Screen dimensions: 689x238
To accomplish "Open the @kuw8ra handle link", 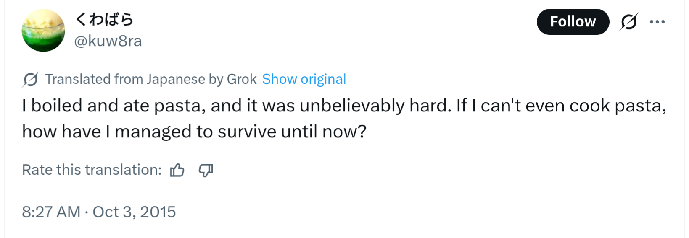I will click(108, 41).
